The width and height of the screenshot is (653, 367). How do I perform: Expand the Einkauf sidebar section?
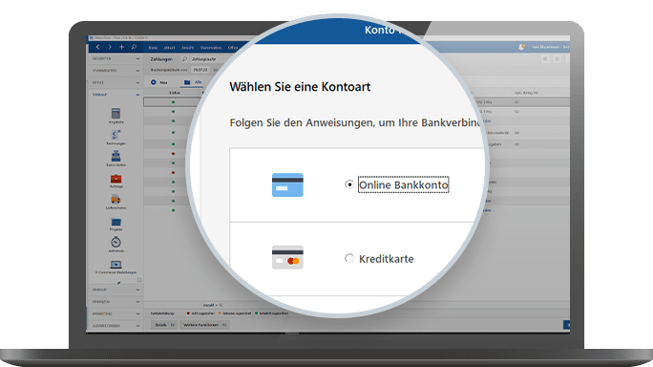pyautogui.click(x=116, y=290)
